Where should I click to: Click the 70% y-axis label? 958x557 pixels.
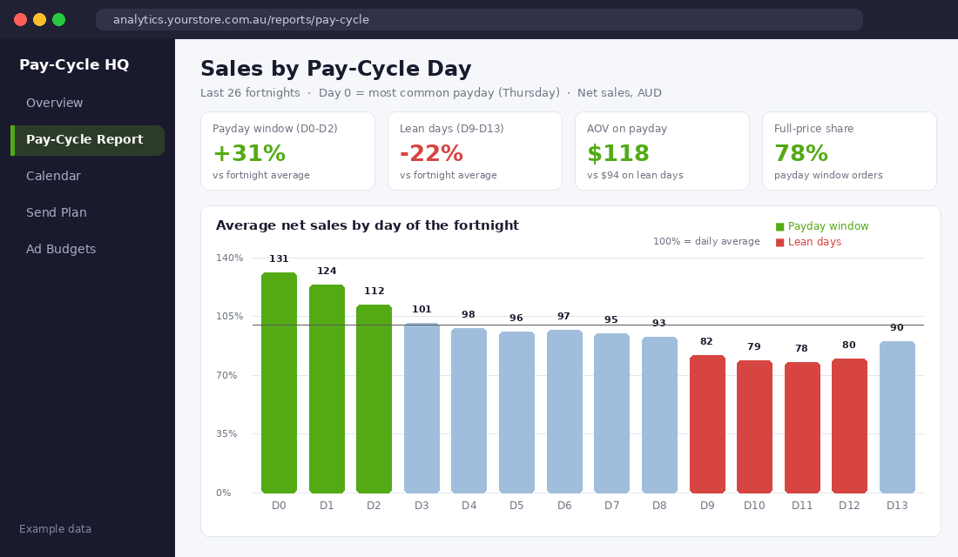click(226, 375)
